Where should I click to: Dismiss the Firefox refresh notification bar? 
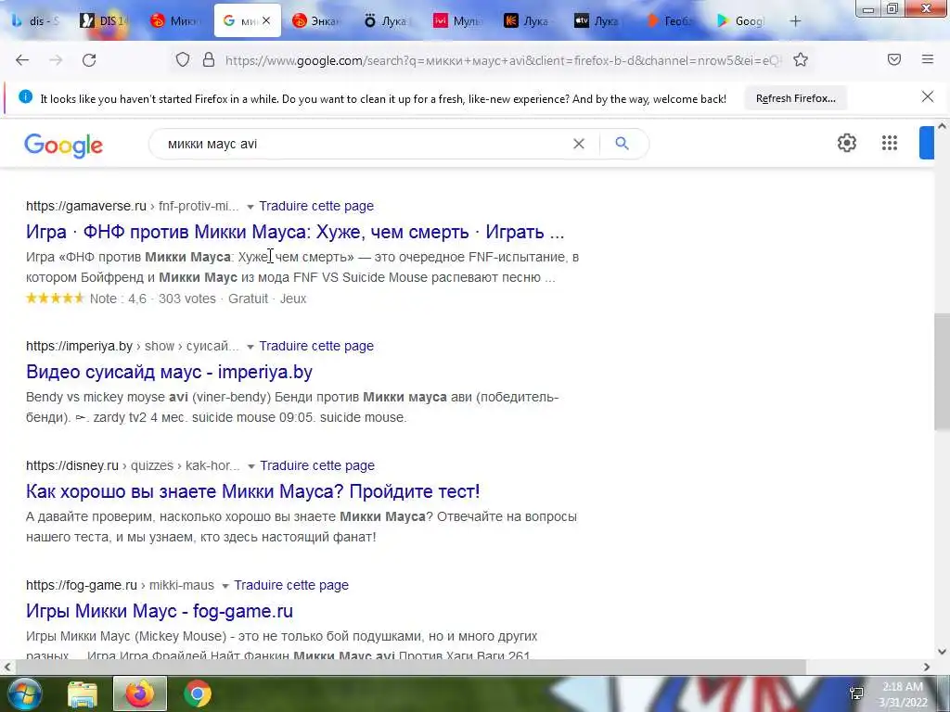928,96
